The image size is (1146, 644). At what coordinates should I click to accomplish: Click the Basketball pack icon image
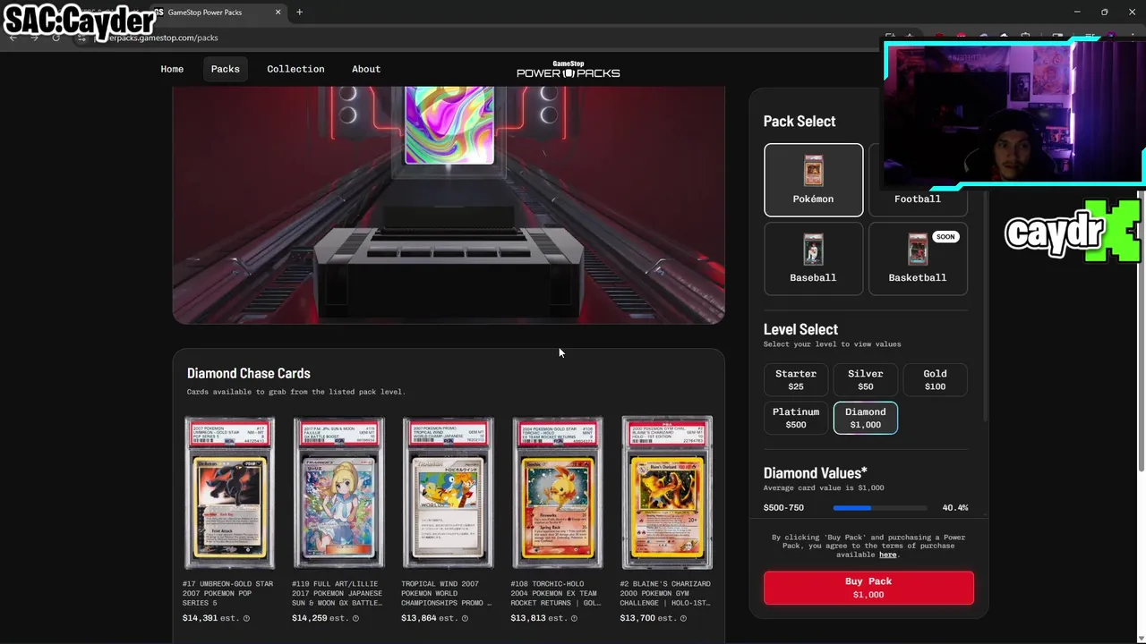click(x=918, y=250)
